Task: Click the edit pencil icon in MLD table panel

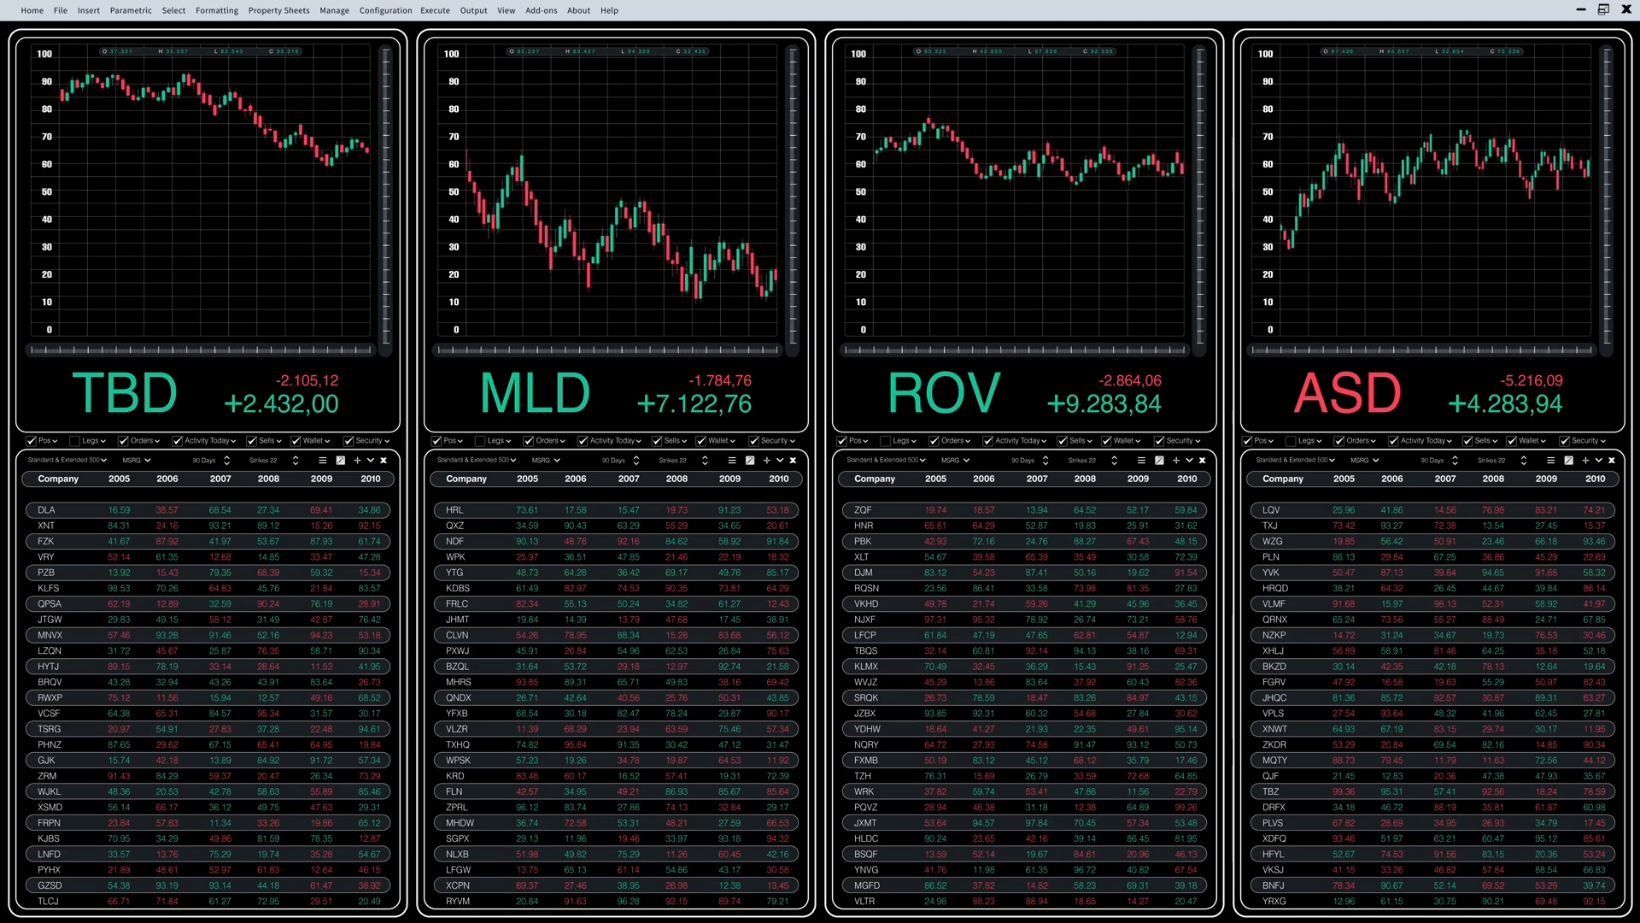Action: (x=750, y=461)
